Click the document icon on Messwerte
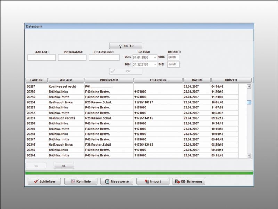Screen dimensions: 278x209 (x=107, y=181)
